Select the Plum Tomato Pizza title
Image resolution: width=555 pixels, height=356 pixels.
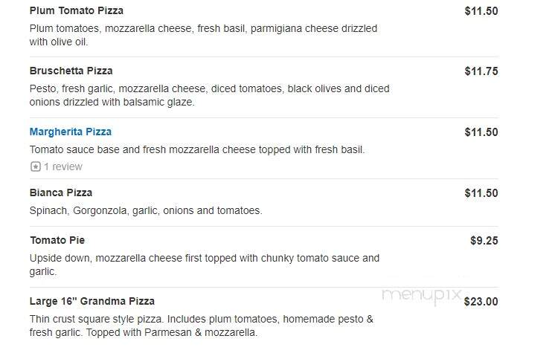coord(77,10)
